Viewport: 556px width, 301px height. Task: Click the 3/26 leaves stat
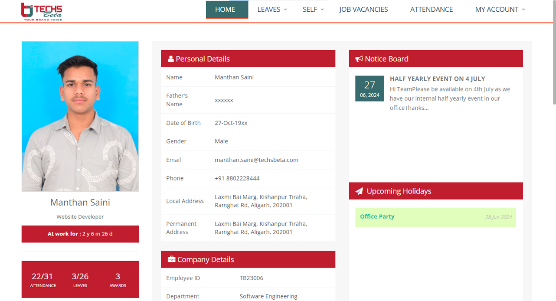(80, 280)
